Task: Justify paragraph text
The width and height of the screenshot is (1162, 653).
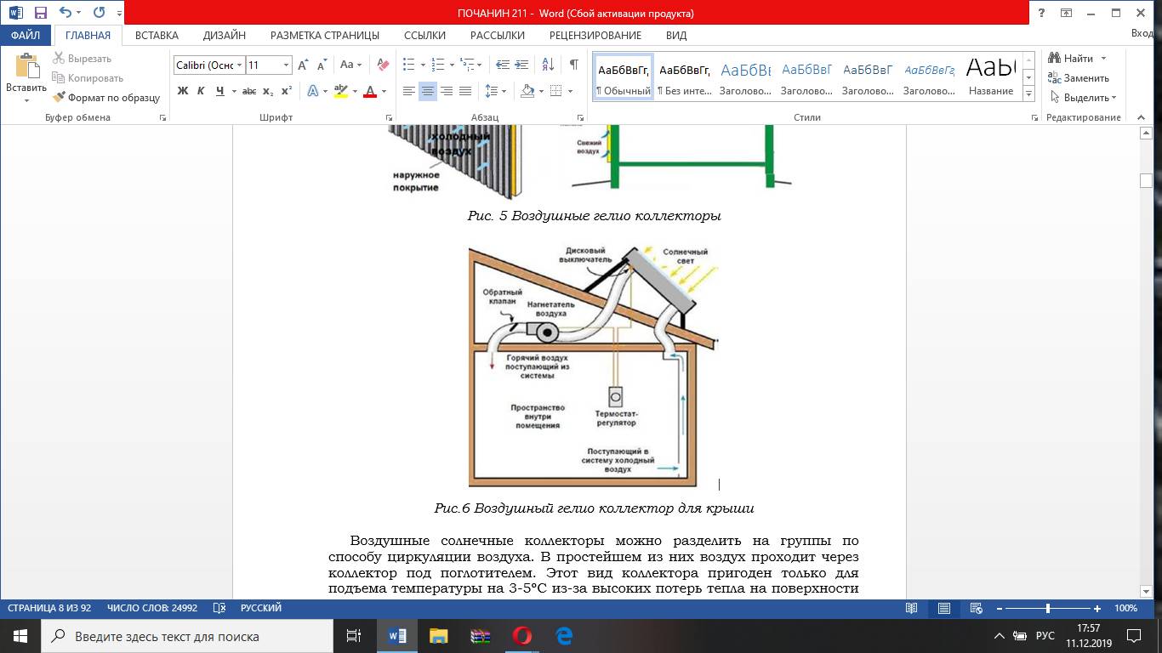Action: [x=465, y=91]
